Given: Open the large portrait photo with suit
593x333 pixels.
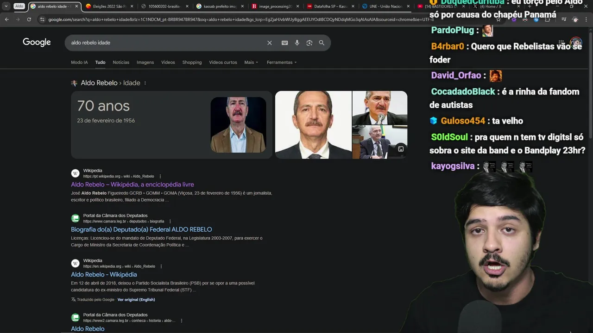Looking at the screenshot, I should pyautogui.click(x=313, y=125).
